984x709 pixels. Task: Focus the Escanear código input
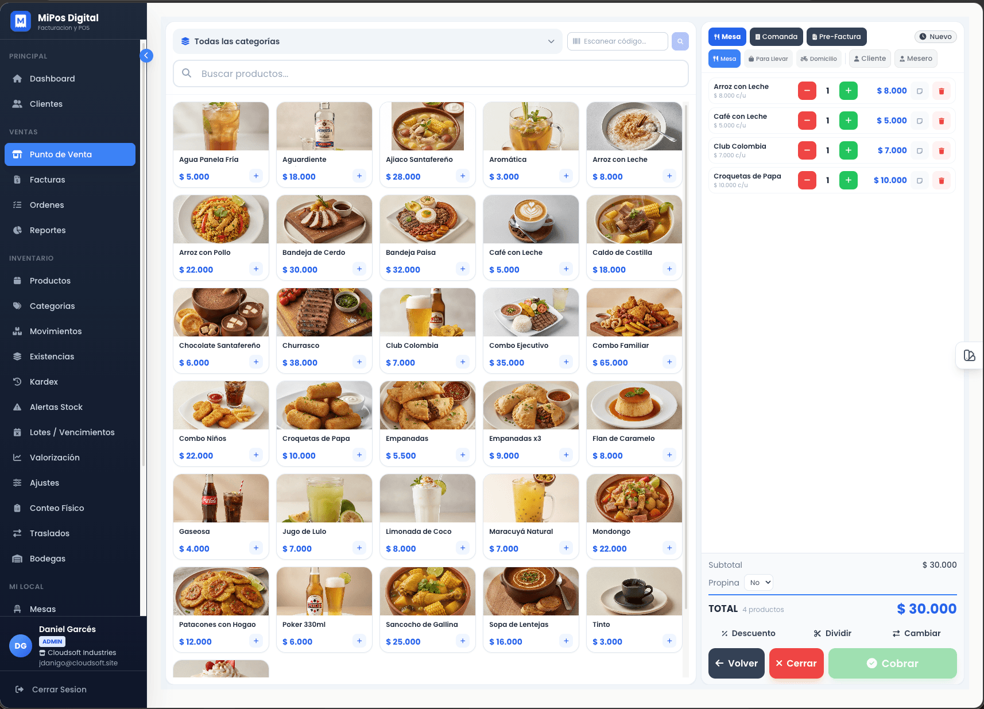618,41
